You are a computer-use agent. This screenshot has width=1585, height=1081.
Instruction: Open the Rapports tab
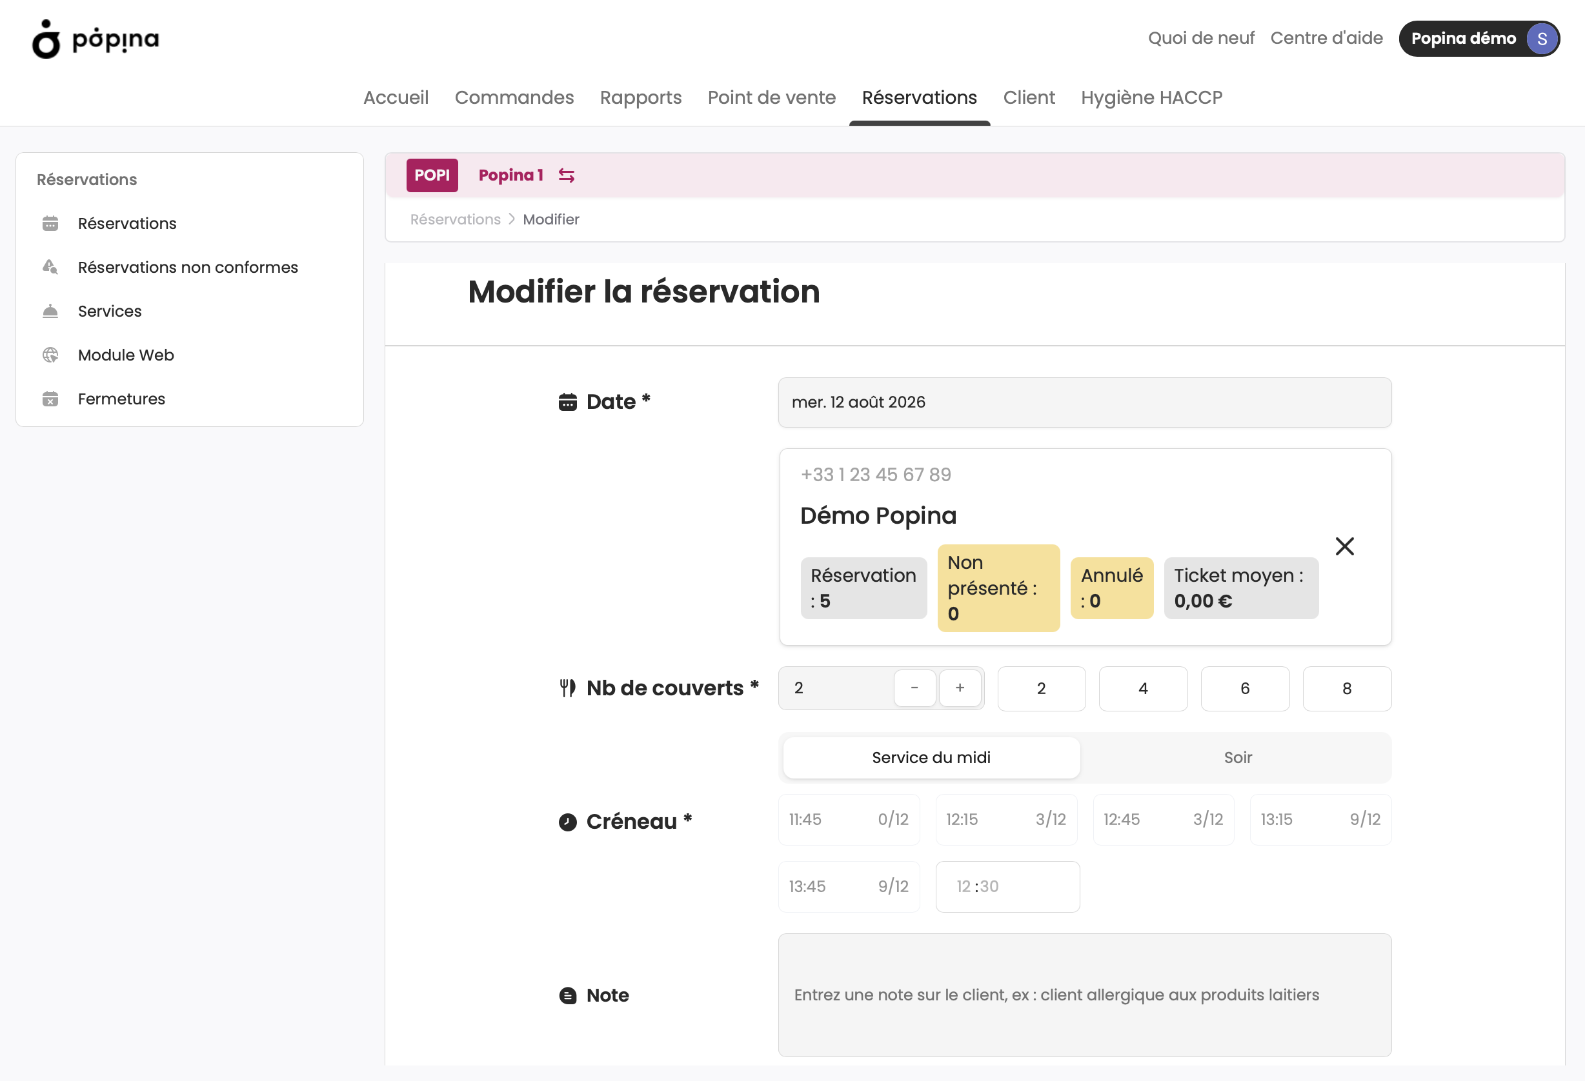point(640,97)
